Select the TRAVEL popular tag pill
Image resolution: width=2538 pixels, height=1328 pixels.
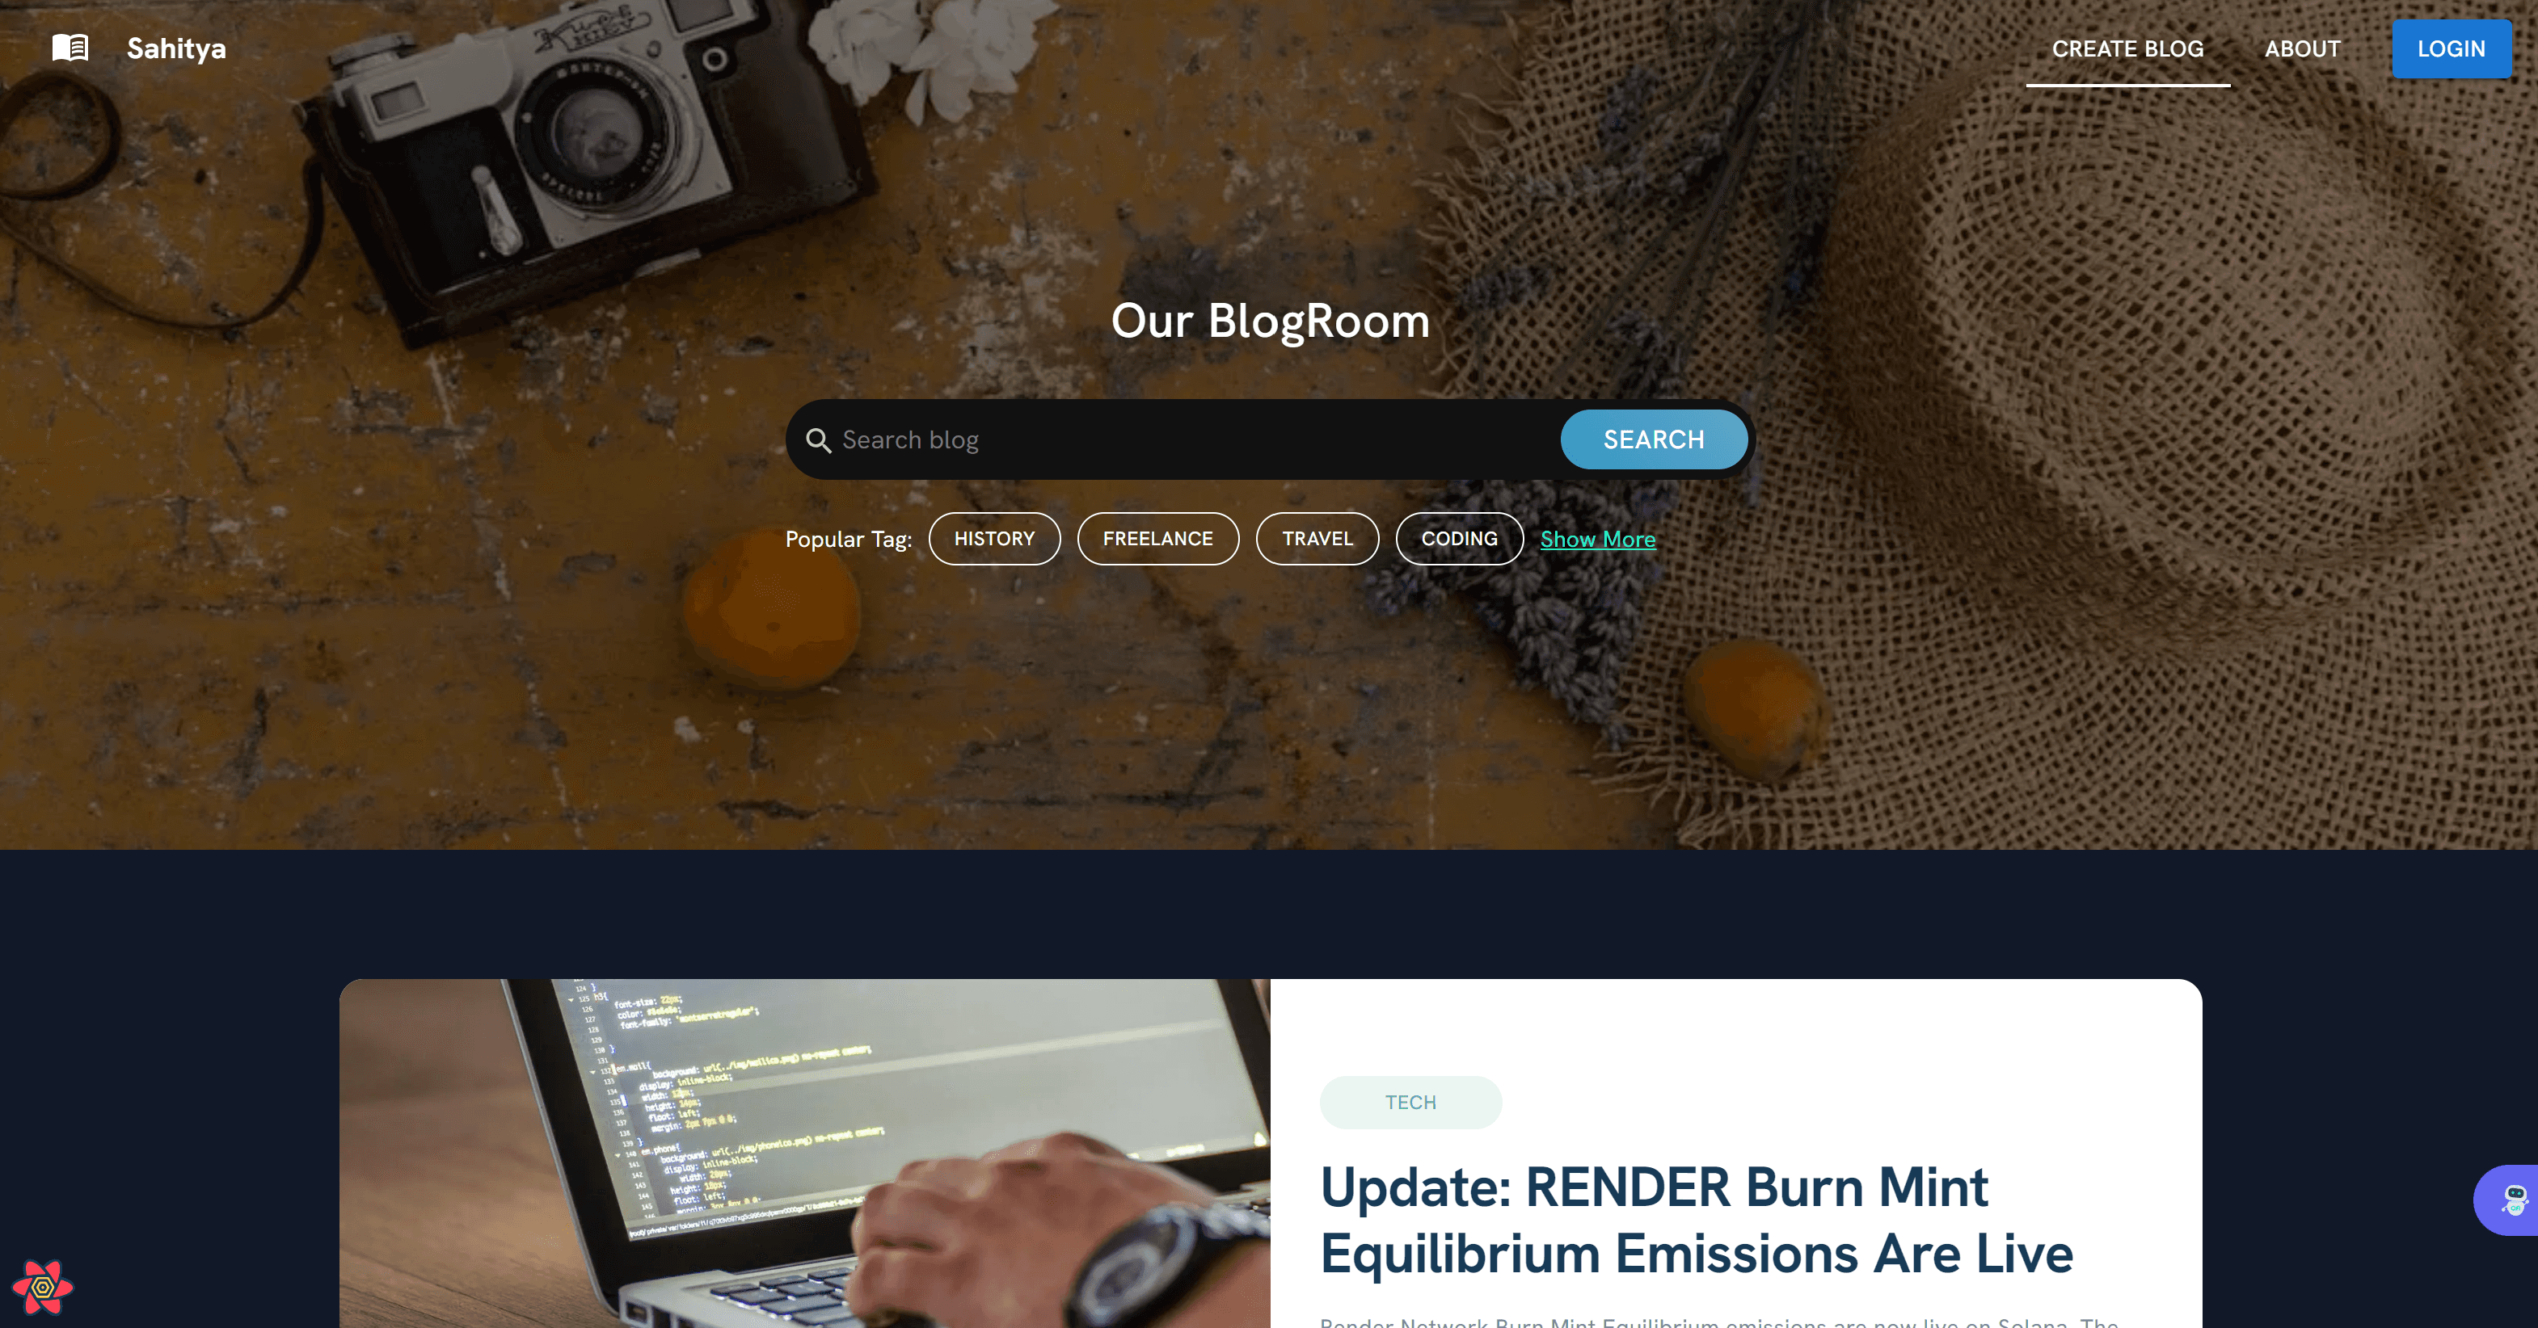[1317, 538]
